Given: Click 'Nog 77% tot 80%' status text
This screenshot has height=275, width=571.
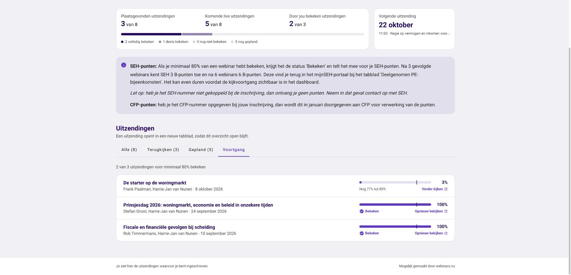Looking at the screenshot, I should coord(373,189).
